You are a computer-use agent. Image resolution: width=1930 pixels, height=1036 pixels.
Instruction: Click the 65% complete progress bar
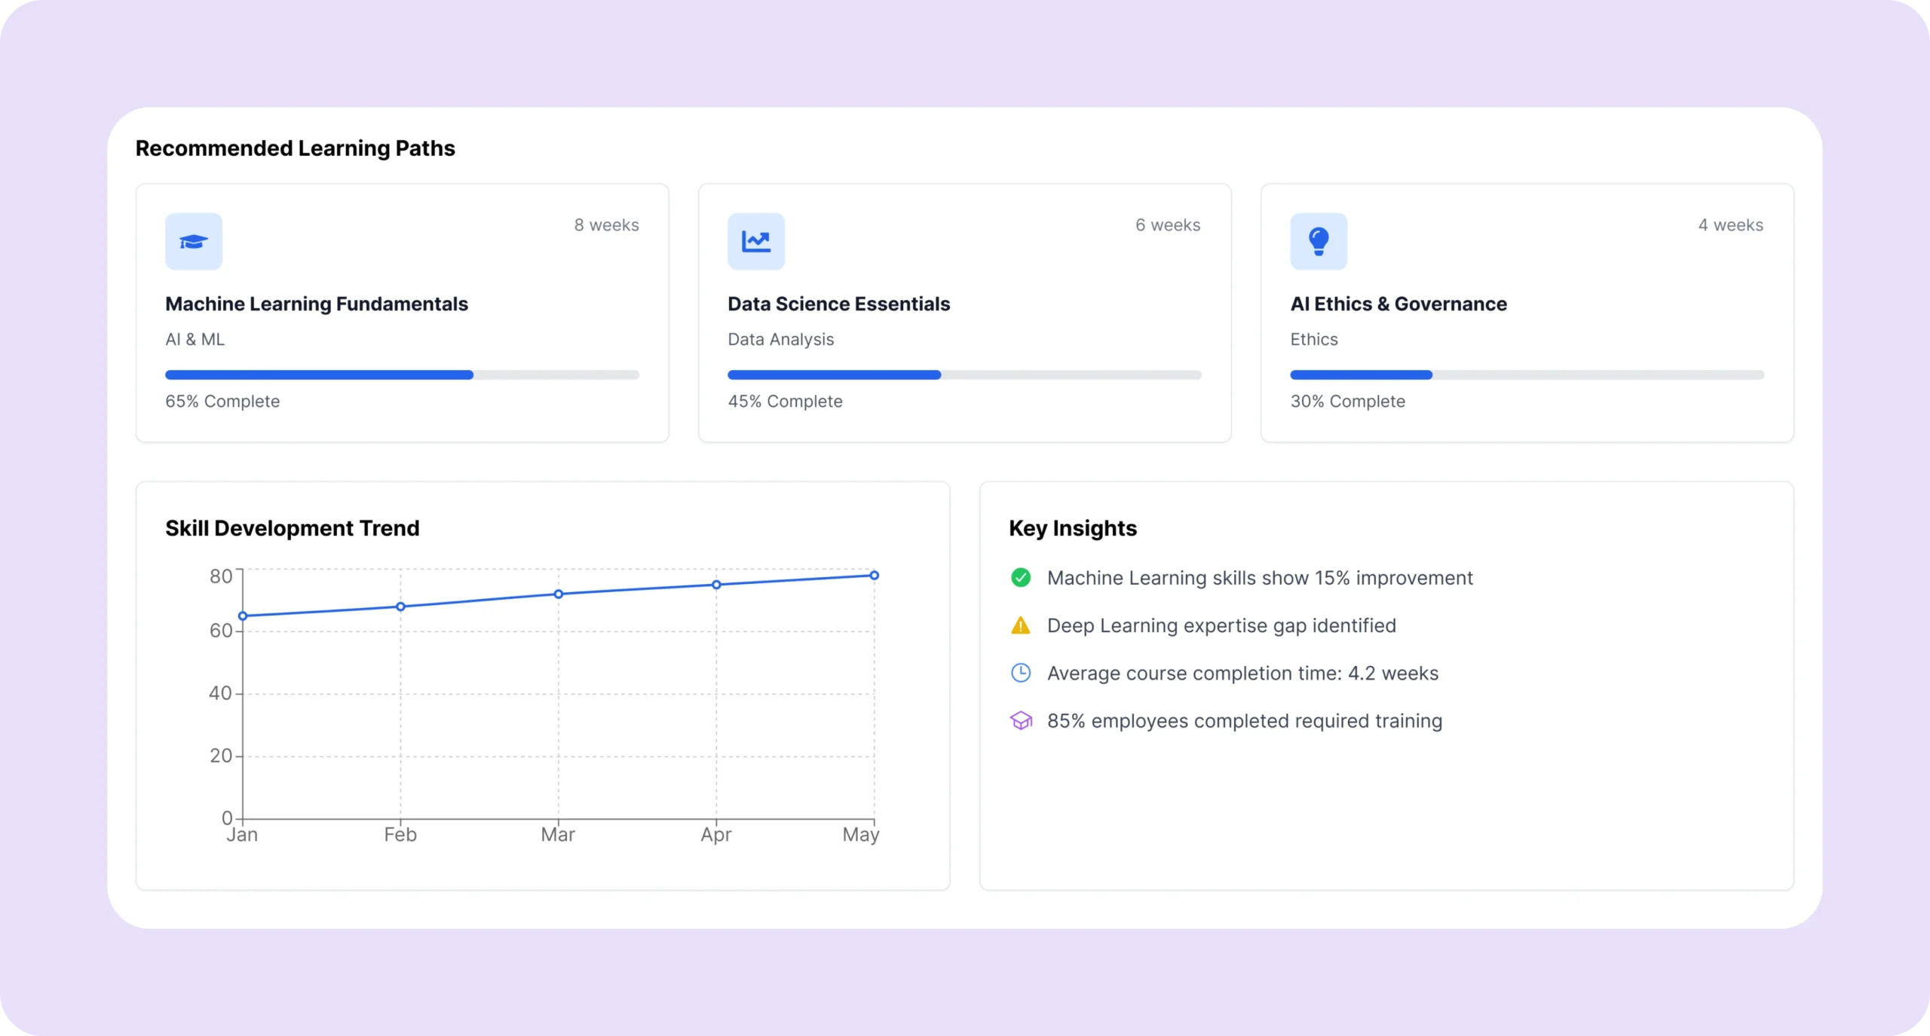[402, 374]
